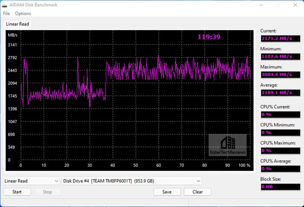Click the Maximum 3084.4 MB/s value
The width and height of the screenshot is (304, 207).
click(x=280, y=74)
